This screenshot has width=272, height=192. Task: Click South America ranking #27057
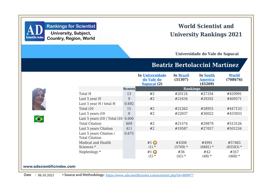tap(207, 128)
